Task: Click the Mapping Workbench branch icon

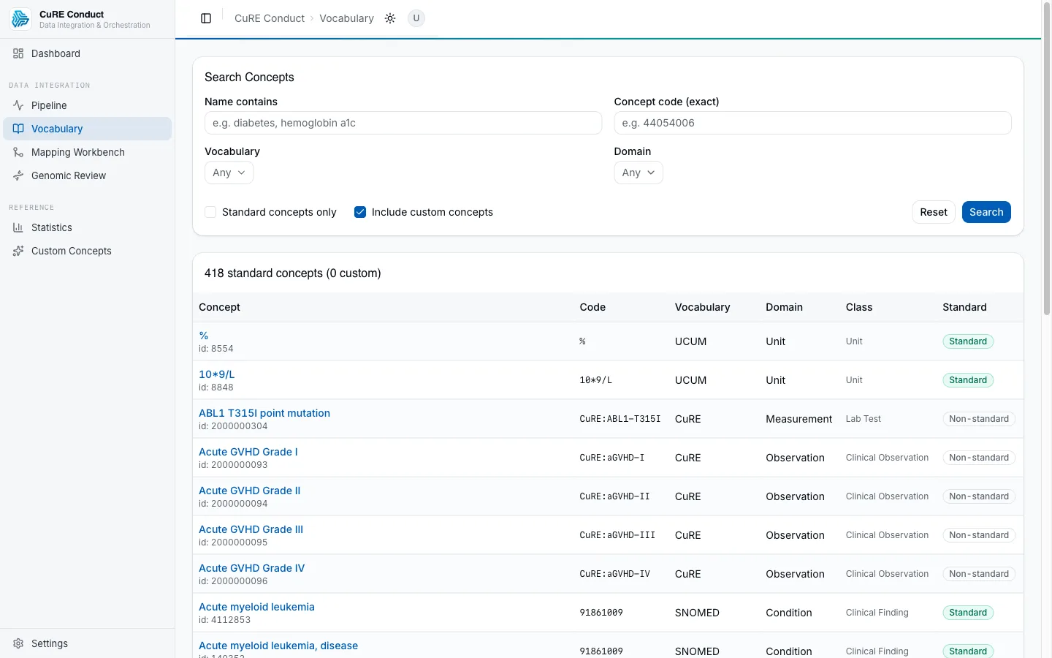Action: [x=18, y=152]
